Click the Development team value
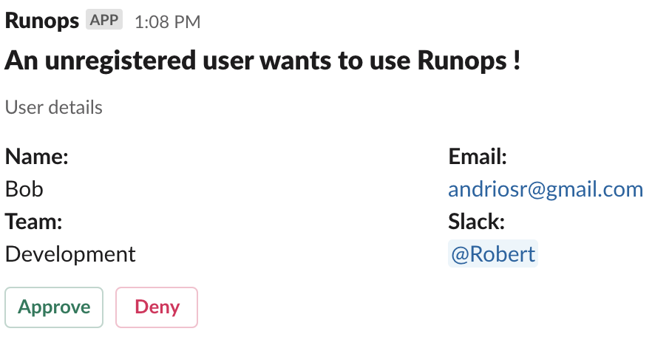652x337 pixels. coord(70,254)
